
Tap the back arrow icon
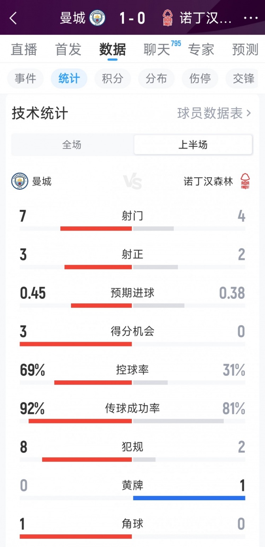[13, 18]
